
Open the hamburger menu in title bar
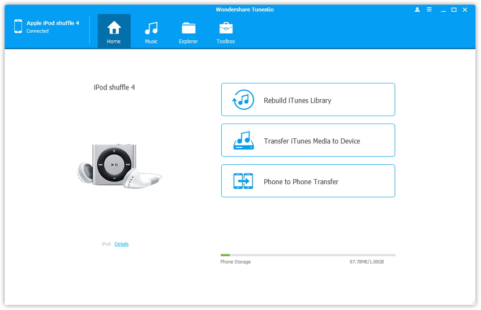coord(430,10)
